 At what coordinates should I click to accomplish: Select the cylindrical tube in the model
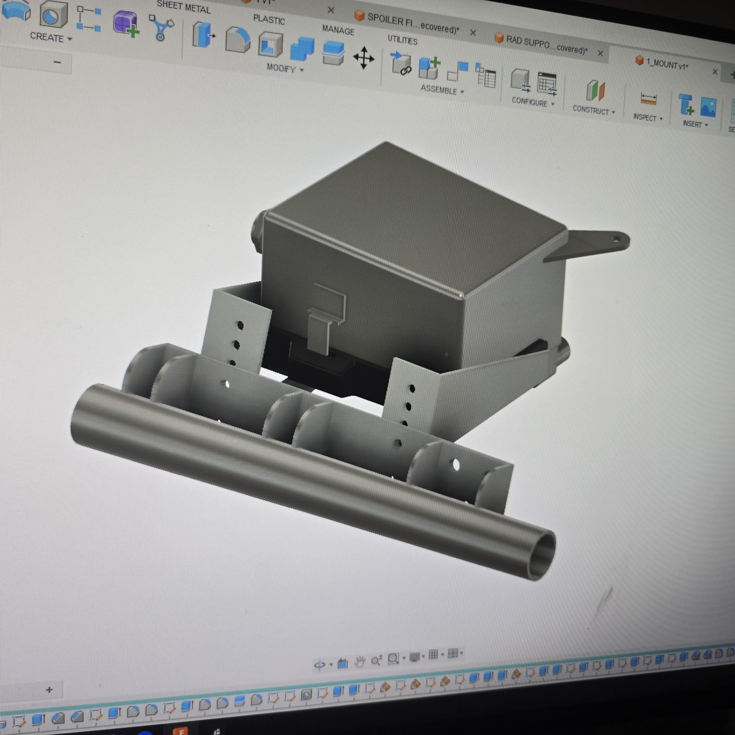[x=312, y=482]
